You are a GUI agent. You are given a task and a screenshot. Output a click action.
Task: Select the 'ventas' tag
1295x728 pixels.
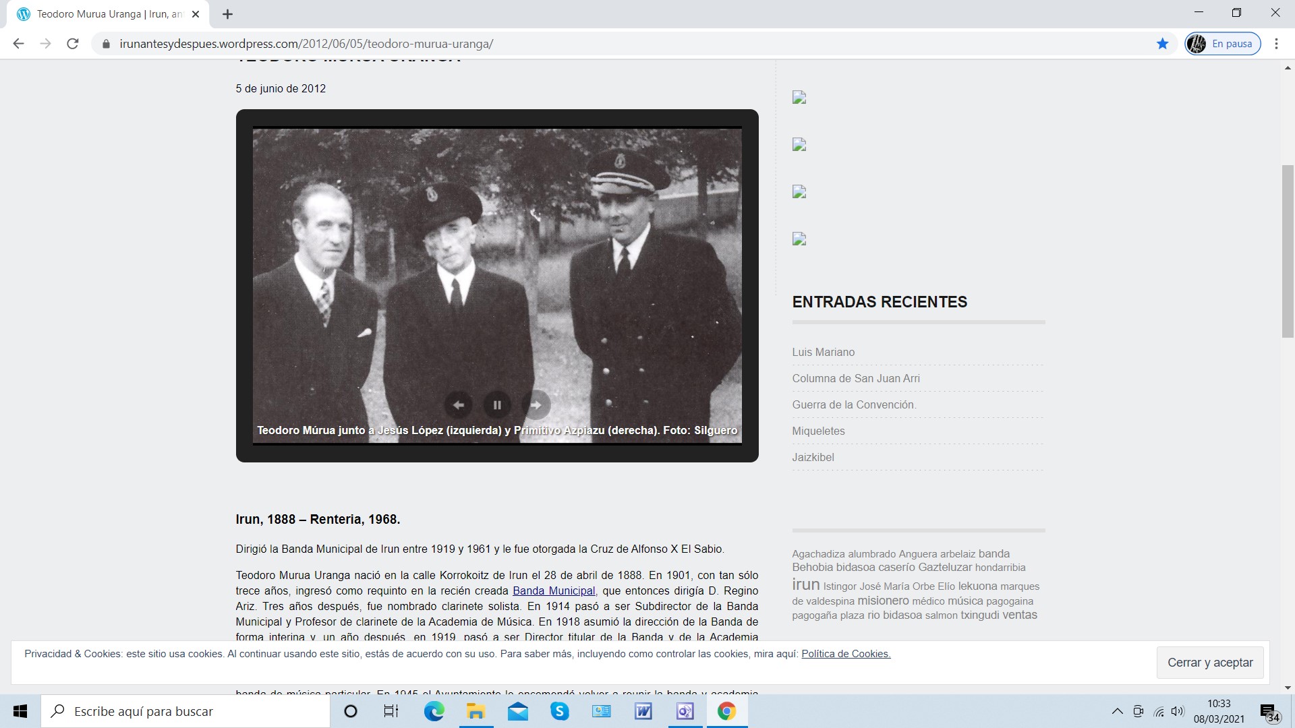(x=1020, y=615)
